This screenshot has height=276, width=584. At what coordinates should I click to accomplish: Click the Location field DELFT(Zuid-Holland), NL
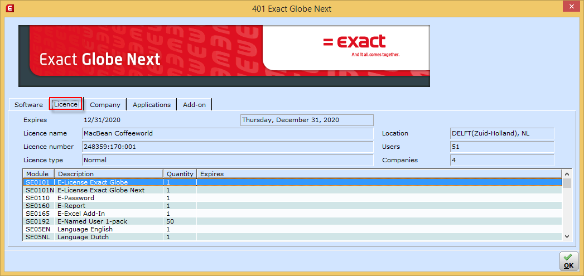pos(501,133)
